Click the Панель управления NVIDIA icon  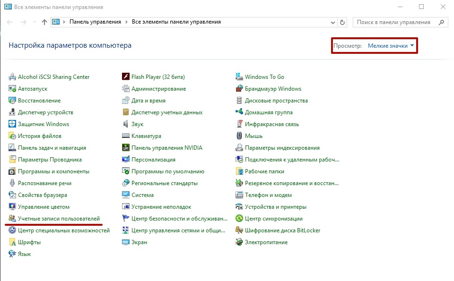[126, 148]
